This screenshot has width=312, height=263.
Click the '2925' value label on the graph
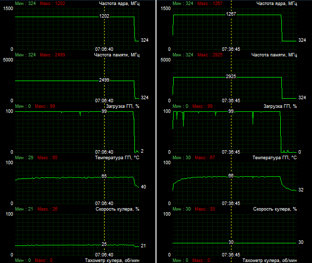[231, 77]
